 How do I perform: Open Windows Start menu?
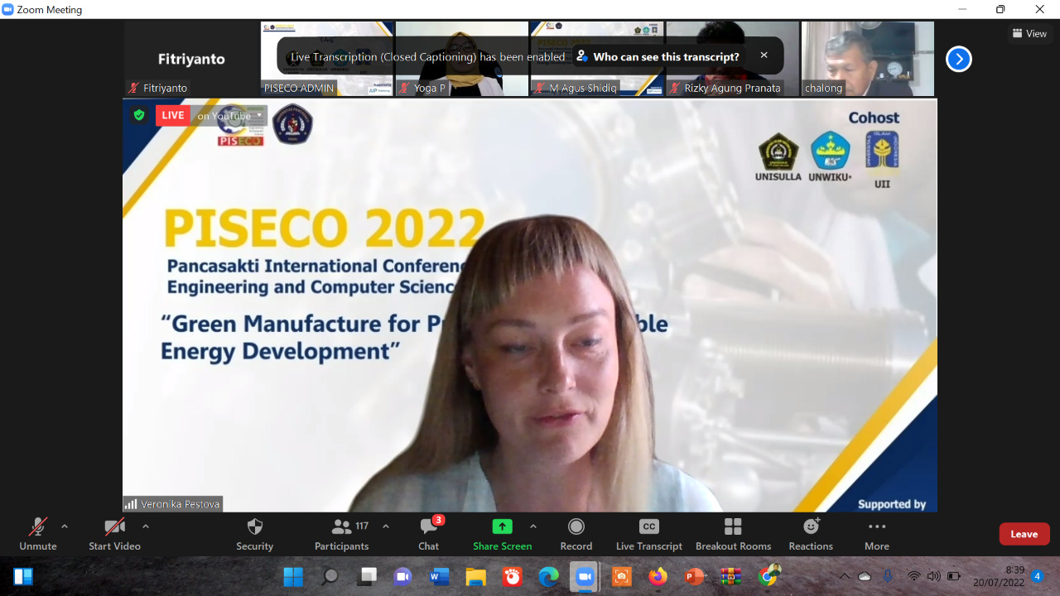click(293, 576)
